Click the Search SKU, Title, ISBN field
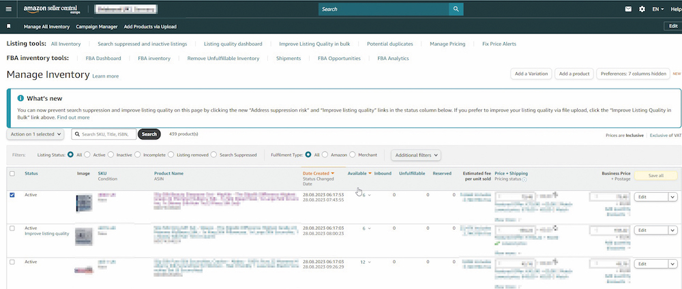 (x=104, y=134)
